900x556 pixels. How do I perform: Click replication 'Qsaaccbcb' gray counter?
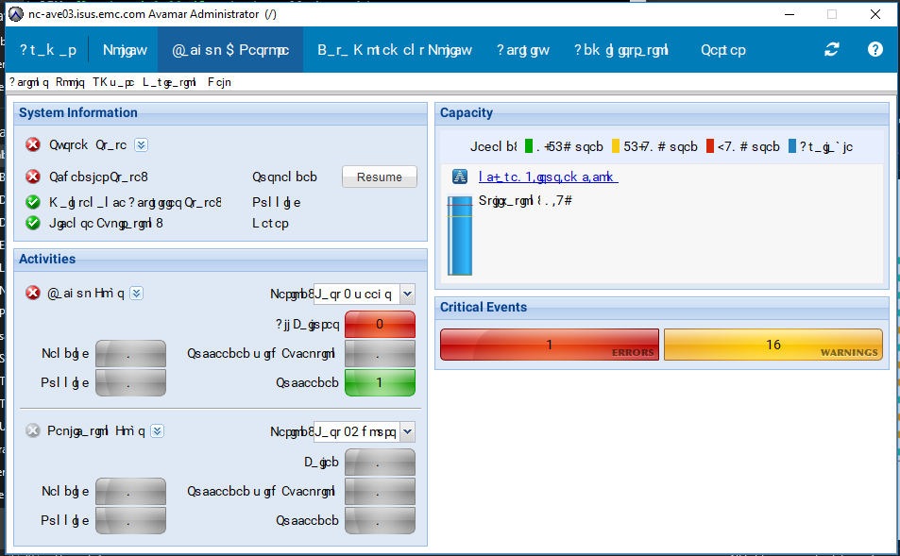tap(380, 520)
